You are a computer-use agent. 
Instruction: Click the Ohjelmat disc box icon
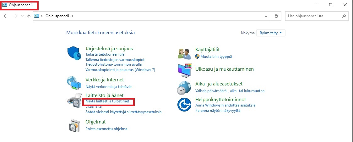pyautogui.click(x=74, y=125)
